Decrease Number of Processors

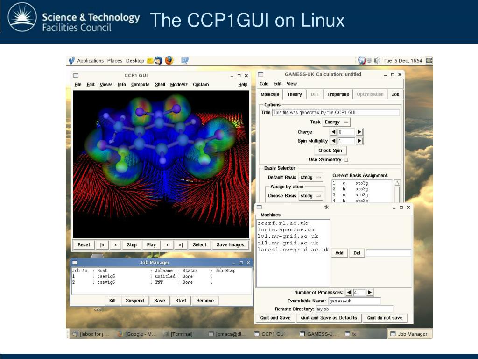pyautogui.click(x=349, y=293)
